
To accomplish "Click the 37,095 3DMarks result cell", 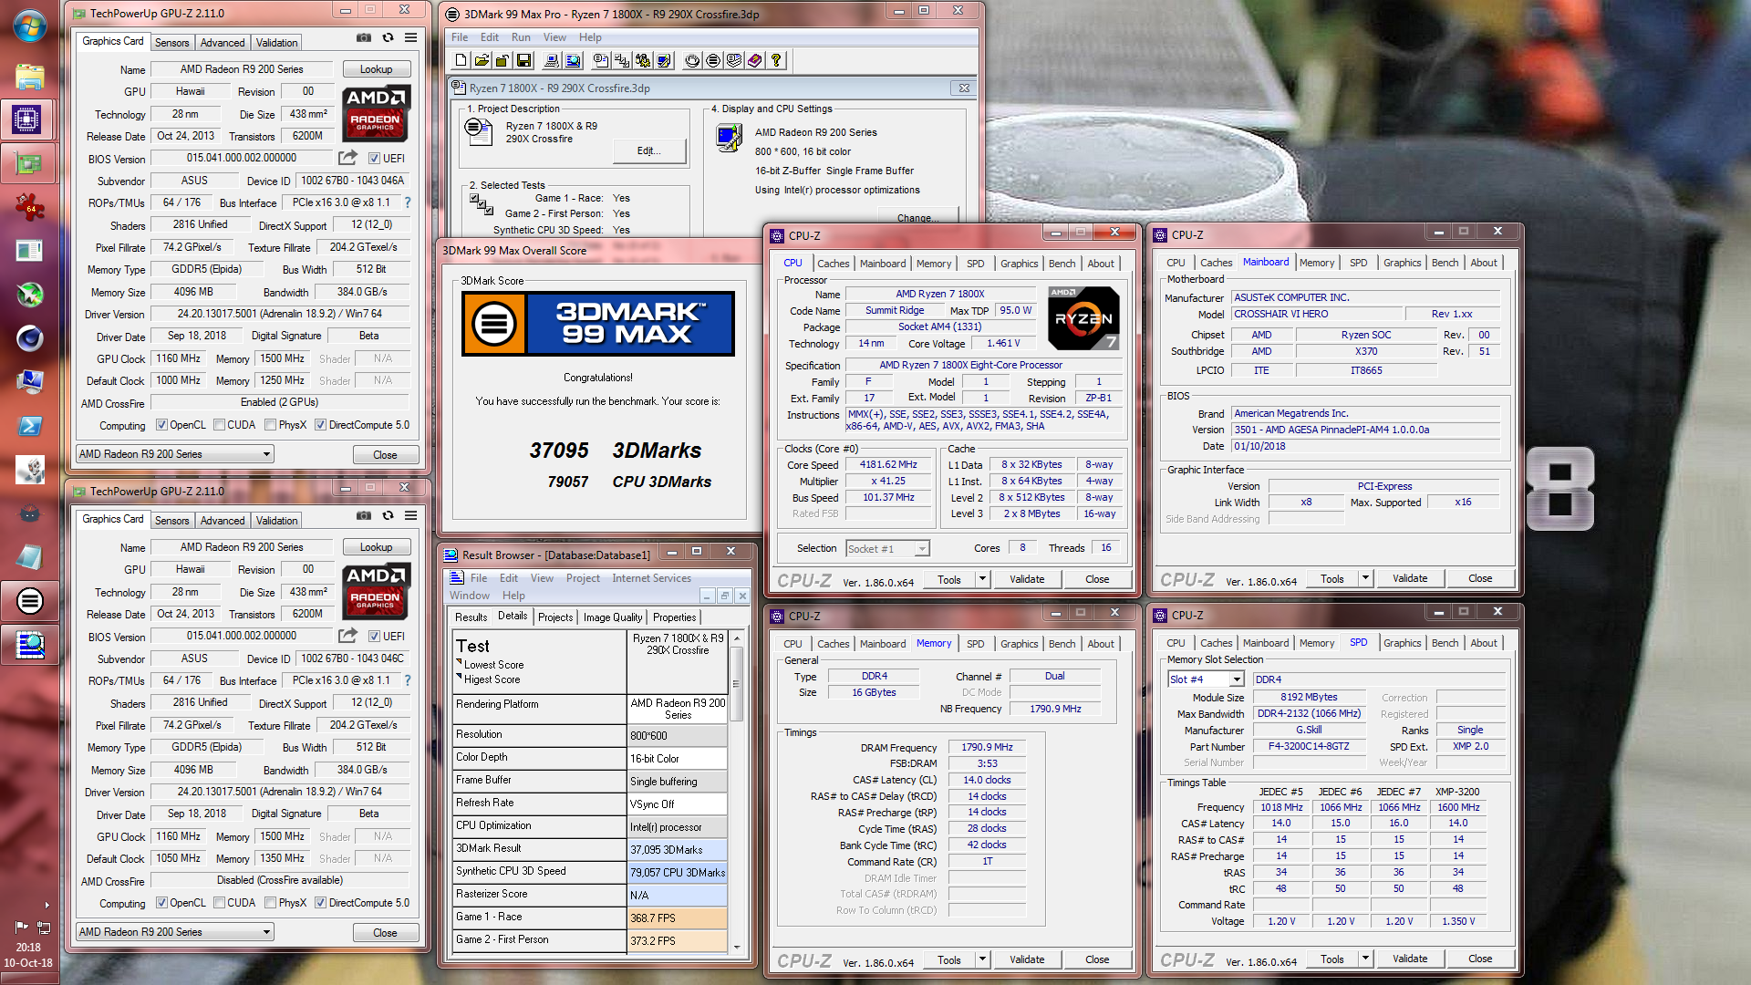I will [678, 849].
